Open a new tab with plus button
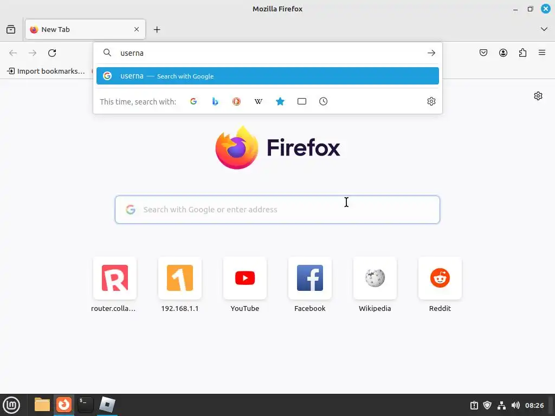 coord(157,30)
